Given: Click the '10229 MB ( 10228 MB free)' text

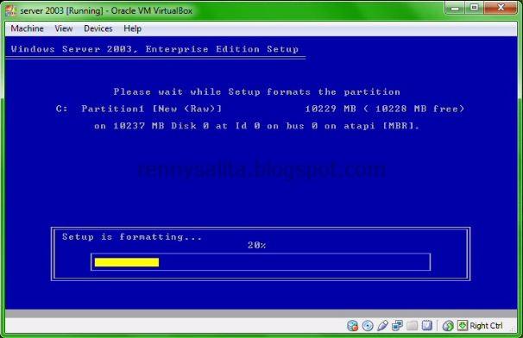Looking at the screenshot, I should 385,109.
